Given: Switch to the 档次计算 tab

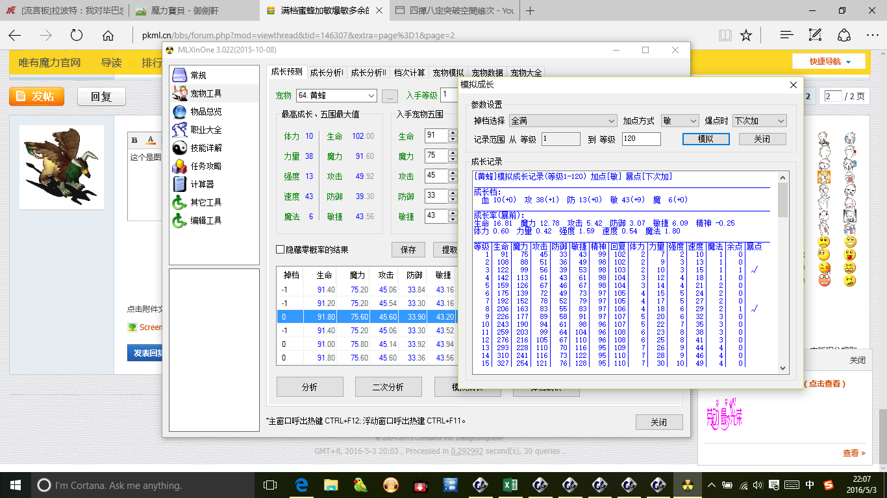Looking at the screenshot, I should click(x=409, y=73).
